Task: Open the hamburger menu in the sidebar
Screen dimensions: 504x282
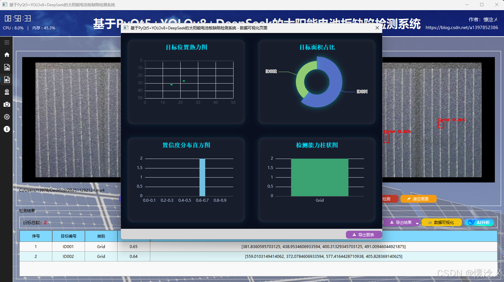Action: click(x=7, y=42)
